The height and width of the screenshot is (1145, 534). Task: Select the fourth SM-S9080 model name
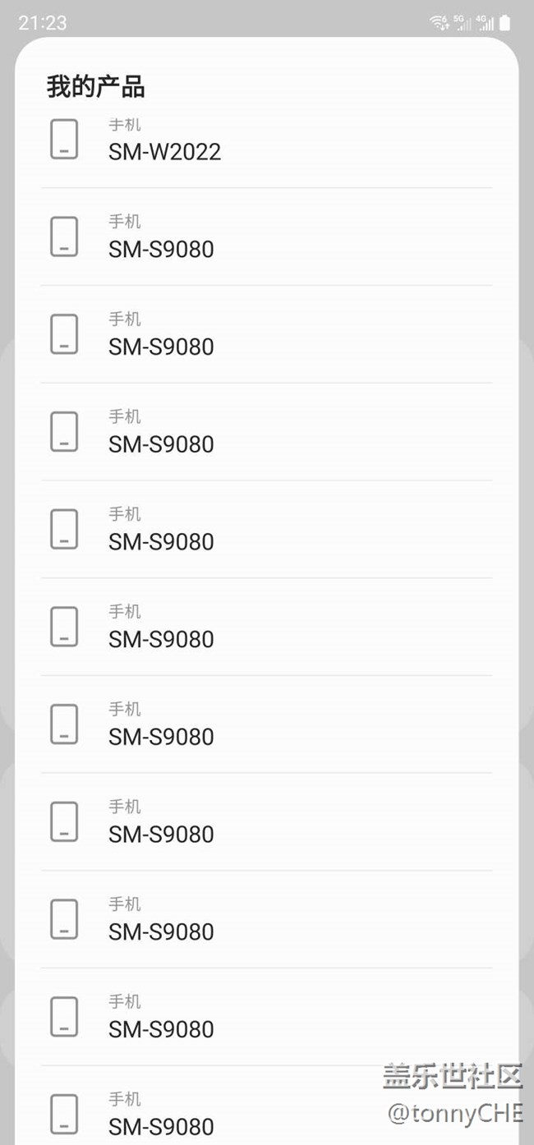(x=161, y=542)
